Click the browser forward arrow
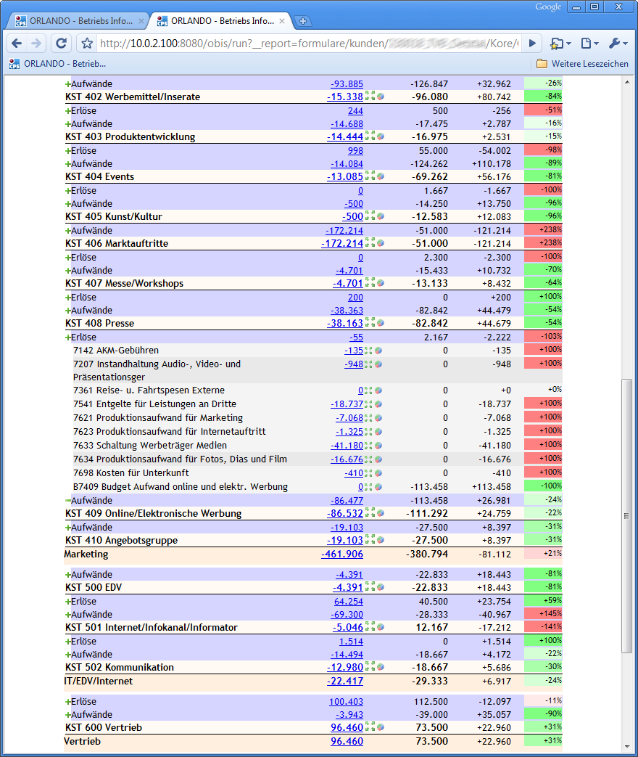Viewport: 638px width, 757px height. tap(37, 44)
